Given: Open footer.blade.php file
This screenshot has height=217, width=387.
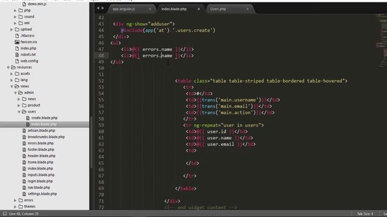Looking at the screenshot, I should [x=41, y=149].
